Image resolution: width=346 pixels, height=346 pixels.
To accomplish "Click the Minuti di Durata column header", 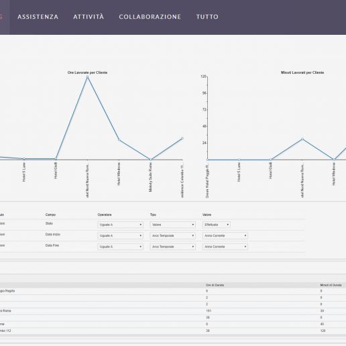I will pos(331,285).
